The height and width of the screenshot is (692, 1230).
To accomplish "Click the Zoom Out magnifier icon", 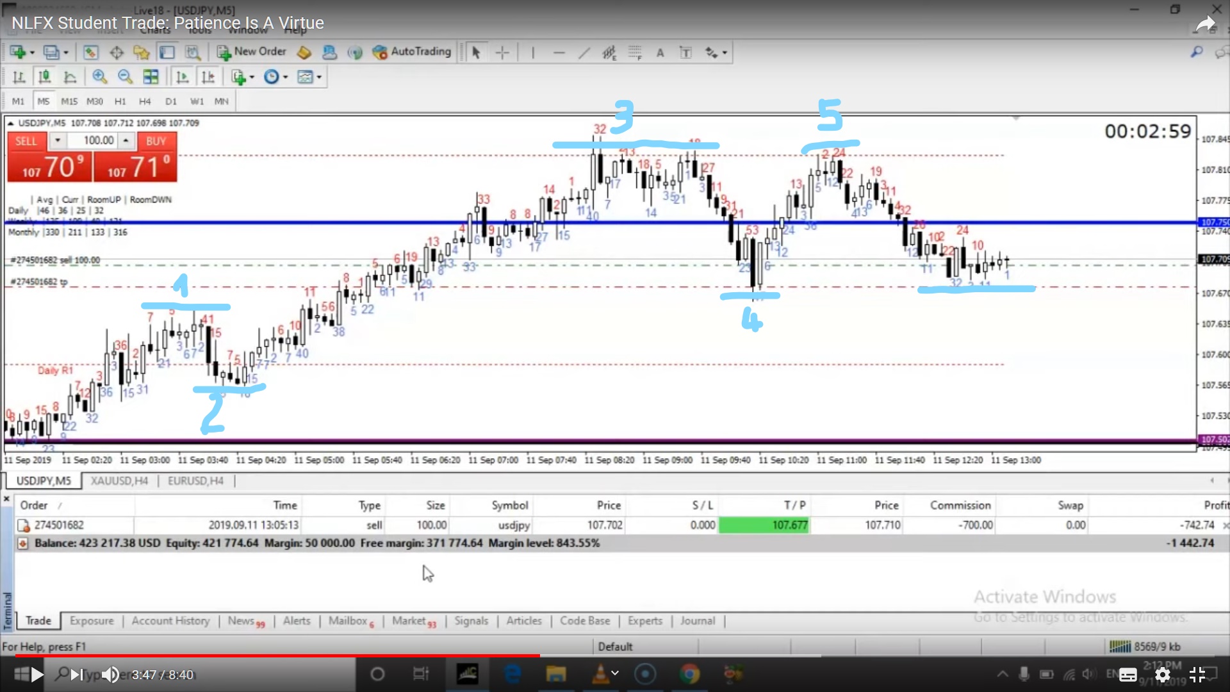I will [x=125, y=77].
